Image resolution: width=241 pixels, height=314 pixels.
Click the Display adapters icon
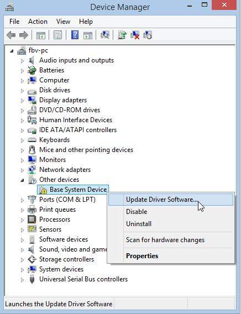(x=32, y=100)
